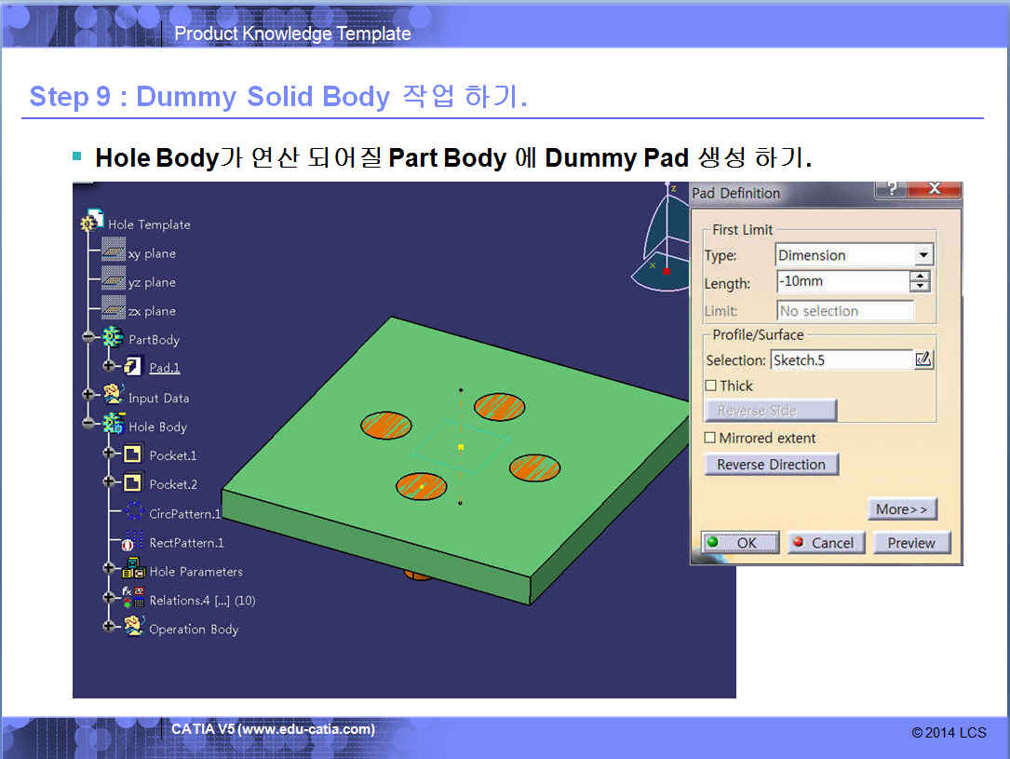Select the RectPattern.1 icon
The height and width of the screenshot is (759, 1010).
click(x=133, y=540)
